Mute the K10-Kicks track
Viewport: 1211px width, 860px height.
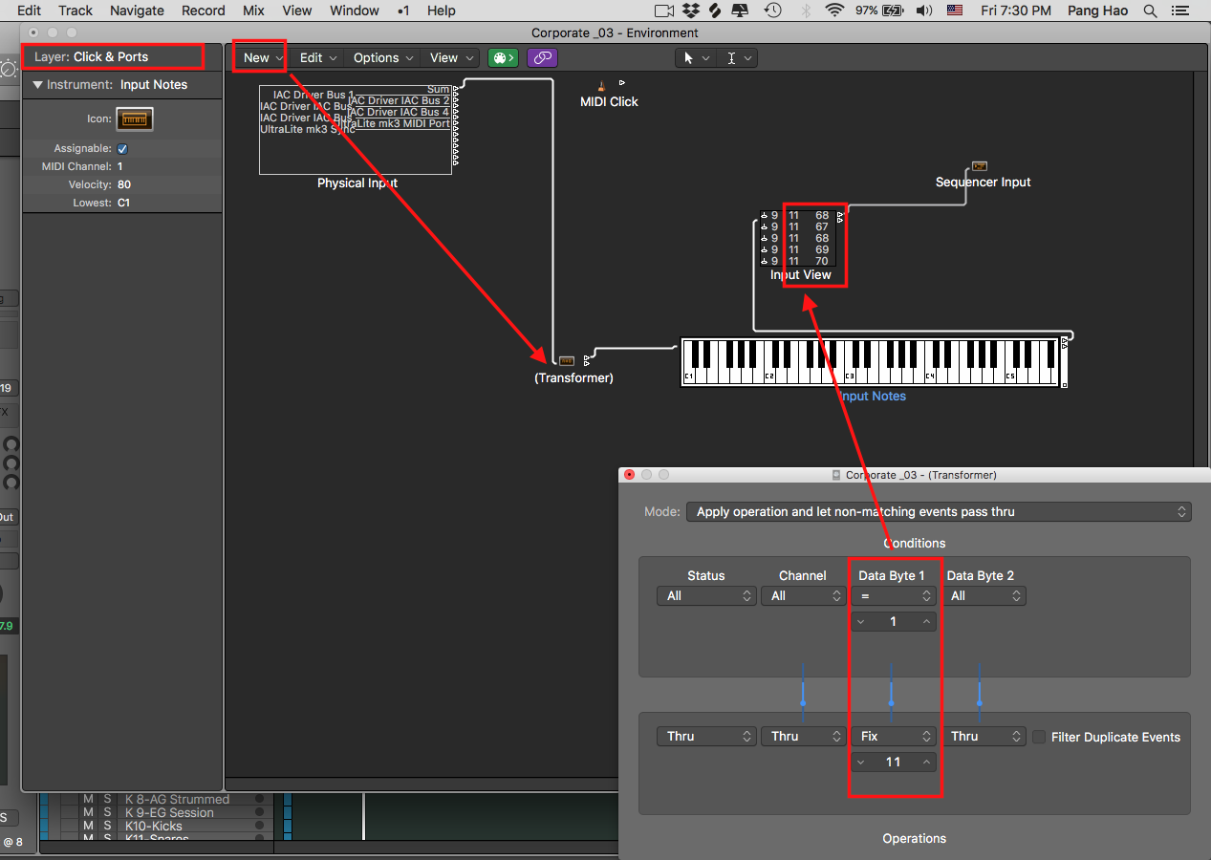tap(88, 826)
